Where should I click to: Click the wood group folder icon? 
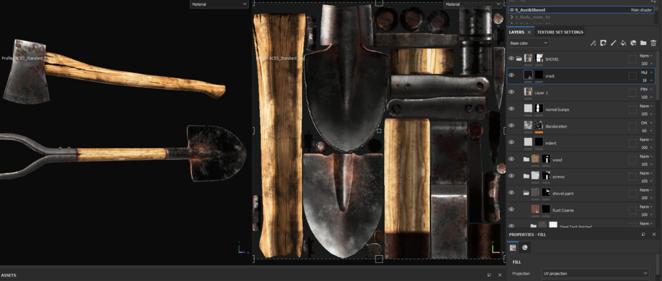coord(526,159)
